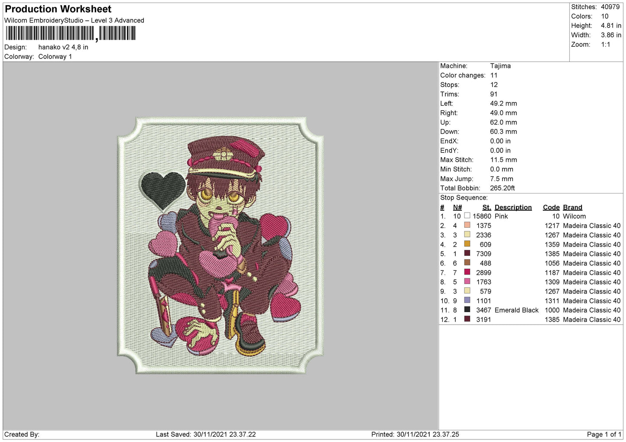Click thread code '1000' in row 11
Viewport: 626px width, 442px height.
552,310
